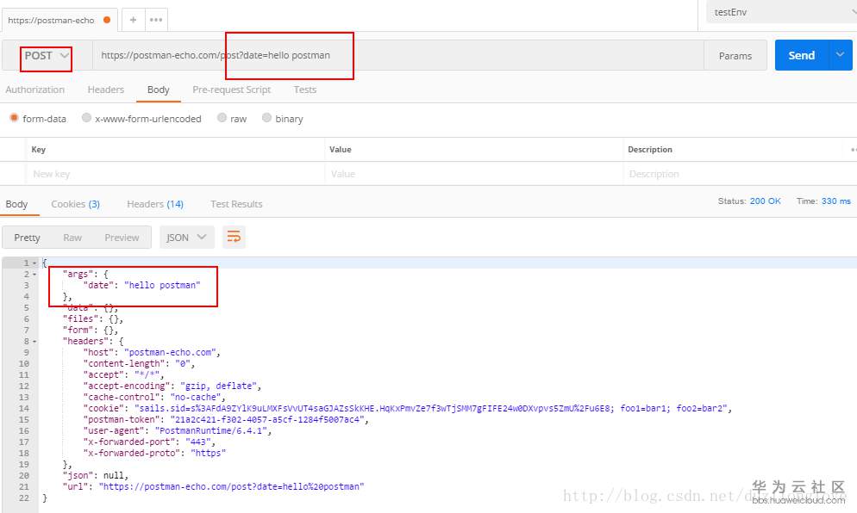The width and height of the screenshot is (857, 513).
Task: Open the Tests tab
Action: pos(305,90)
